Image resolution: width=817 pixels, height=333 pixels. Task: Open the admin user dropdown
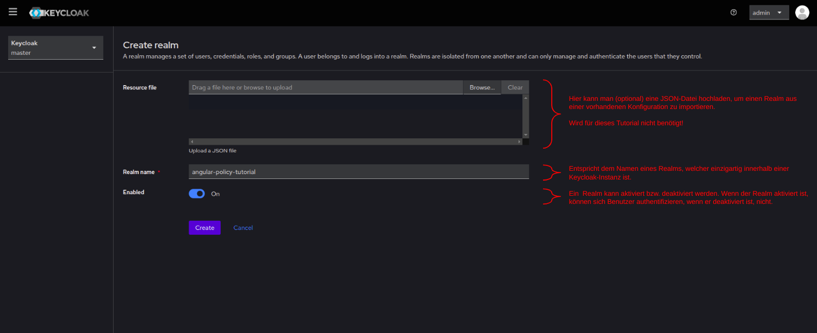click(769, 12)
